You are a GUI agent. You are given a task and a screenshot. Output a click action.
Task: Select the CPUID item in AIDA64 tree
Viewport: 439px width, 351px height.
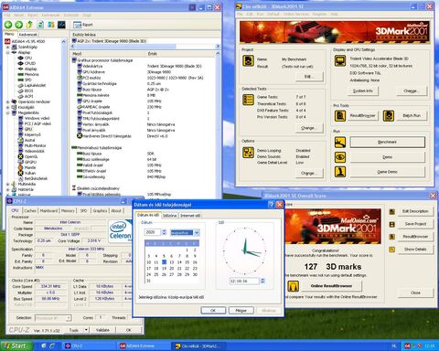click(30, 63)
